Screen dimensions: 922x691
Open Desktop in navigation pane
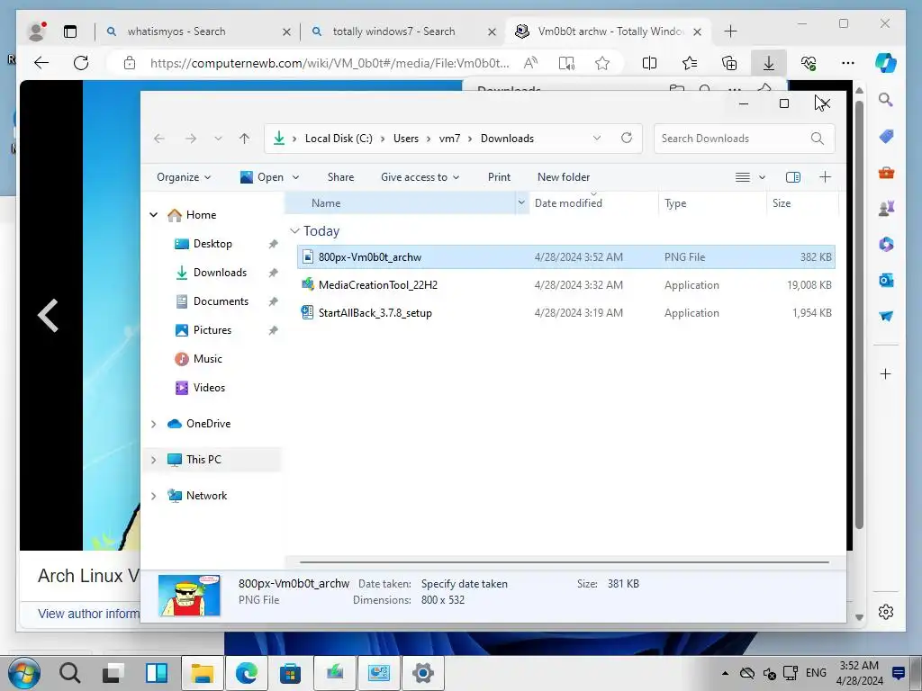click(212, 243)
